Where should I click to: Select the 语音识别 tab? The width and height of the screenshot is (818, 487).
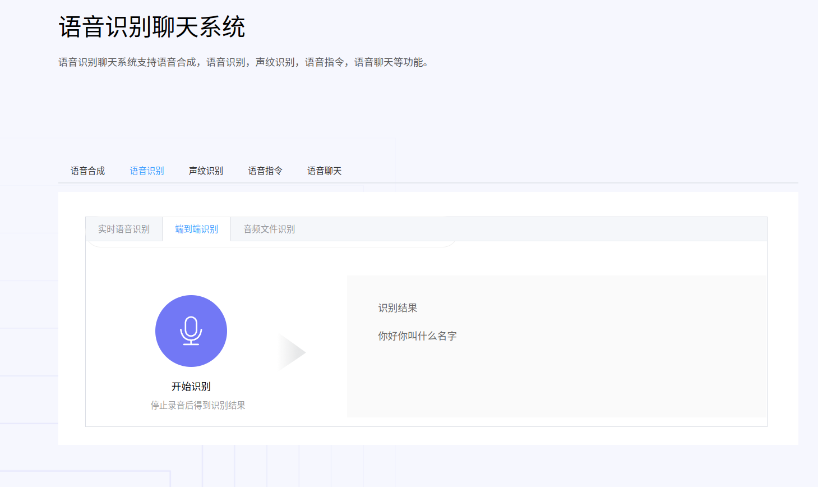147,171
